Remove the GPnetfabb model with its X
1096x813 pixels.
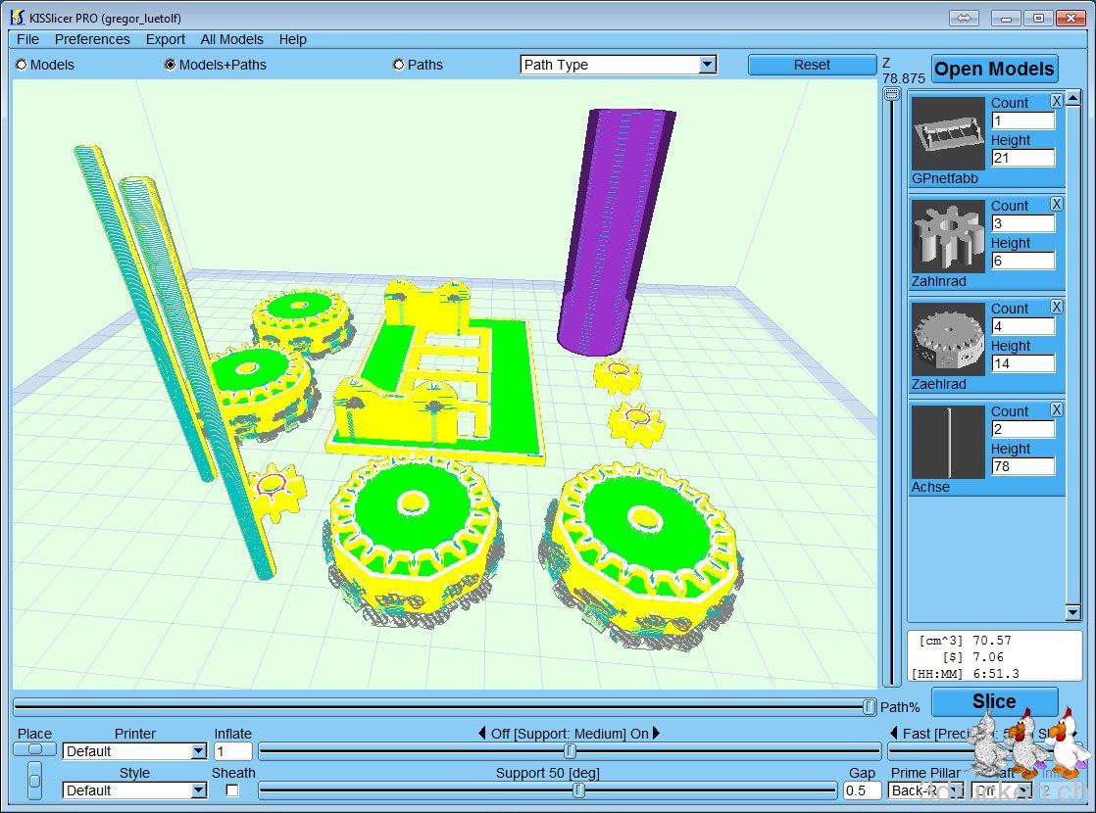click(1056, 101)
